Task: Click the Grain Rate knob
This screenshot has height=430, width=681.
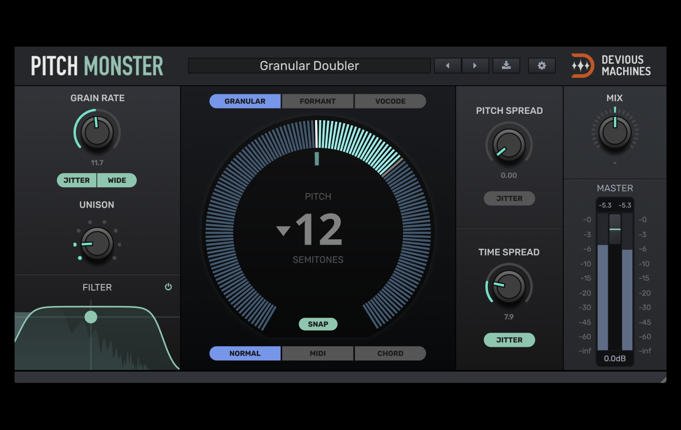Action: click(97, 132)
